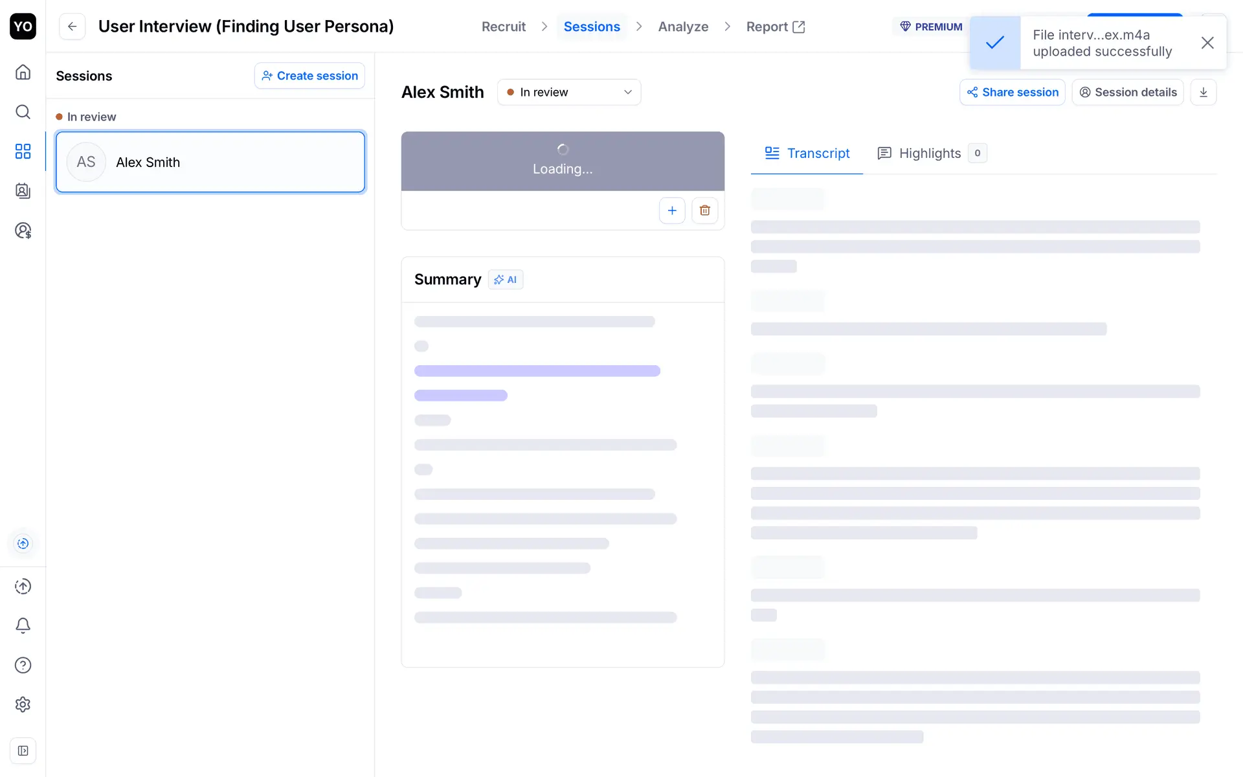Image resolution: width=1243 pixels, height=777 pixels.
Task: Click the download session icon
Action: 1203,92
